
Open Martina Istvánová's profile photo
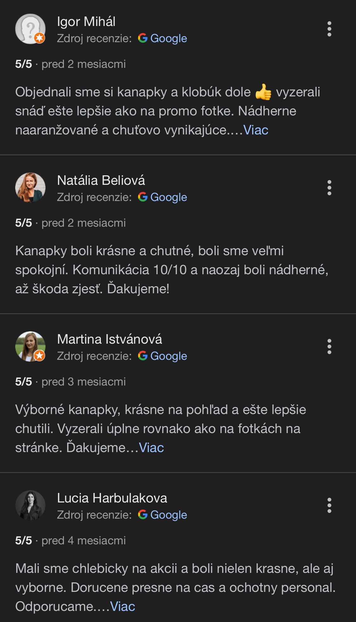(x=30, y=347)
